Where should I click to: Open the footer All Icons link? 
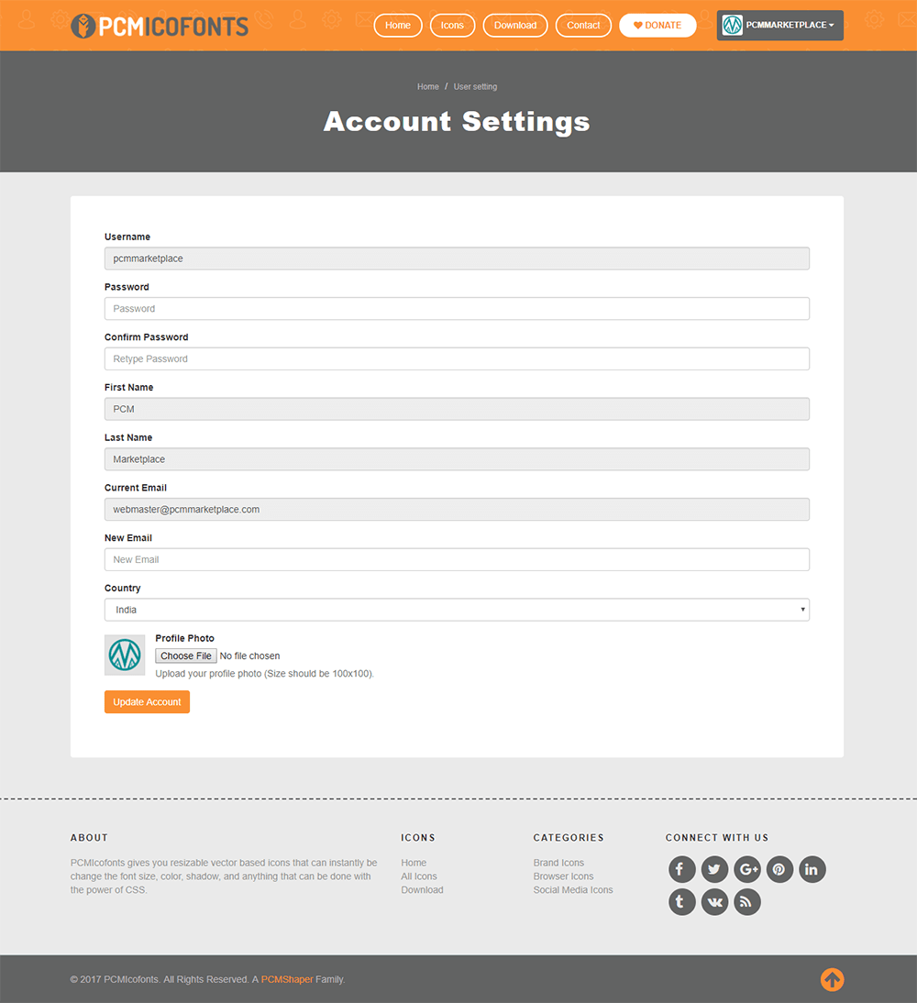coord(419,876)
